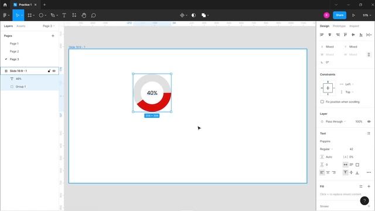Toggle layer visibility eye in Layer section

pyautogui.click(x=369, y=121)
